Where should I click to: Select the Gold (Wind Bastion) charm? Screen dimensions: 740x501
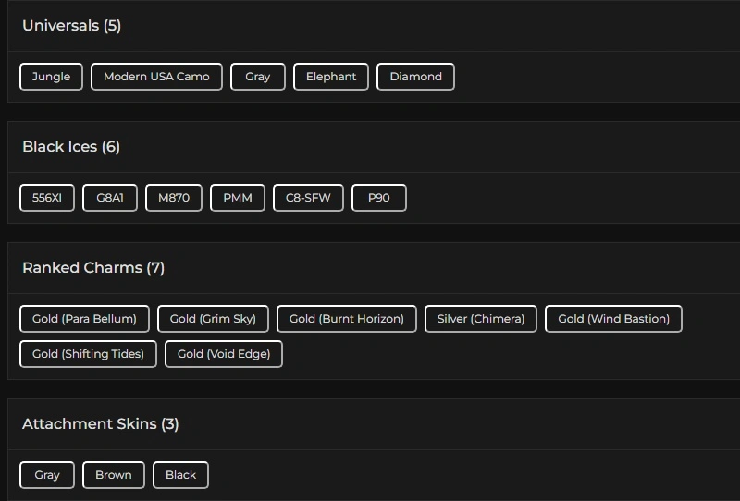[613, 319]
